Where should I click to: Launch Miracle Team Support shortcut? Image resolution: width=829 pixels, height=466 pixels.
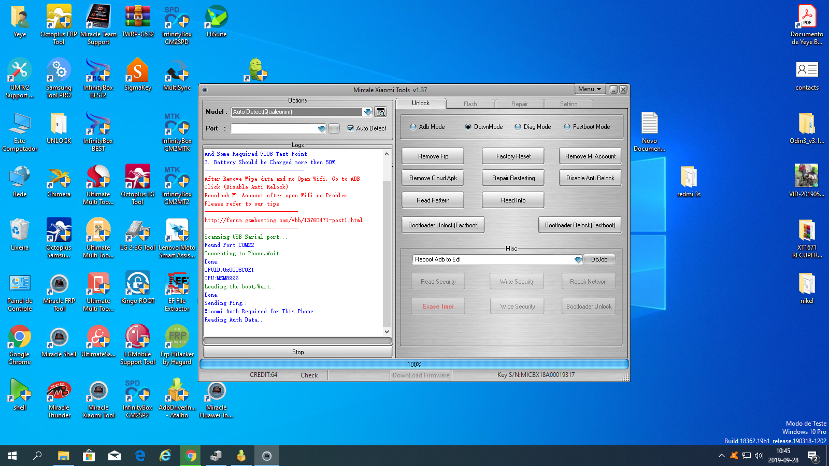click(98, 24)
